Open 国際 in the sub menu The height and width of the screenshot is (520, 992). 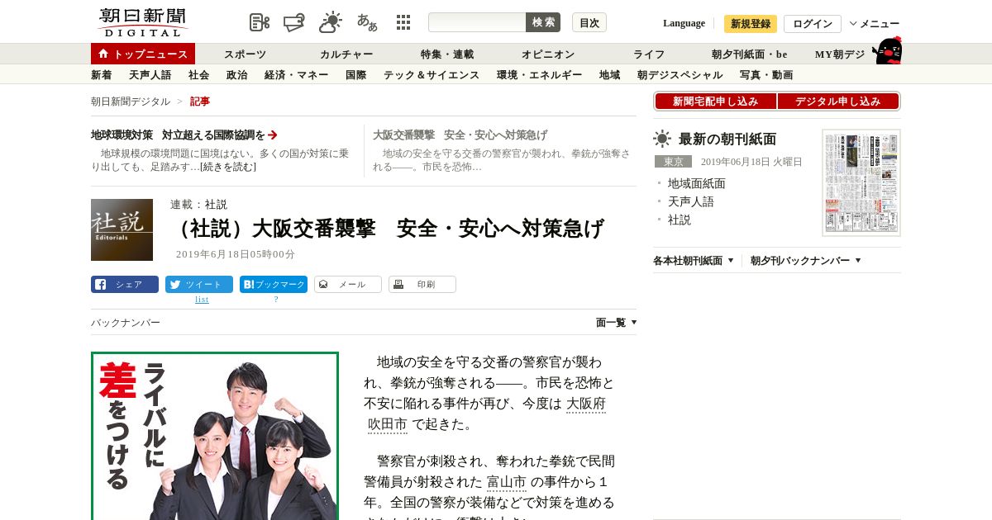[356, 75]
